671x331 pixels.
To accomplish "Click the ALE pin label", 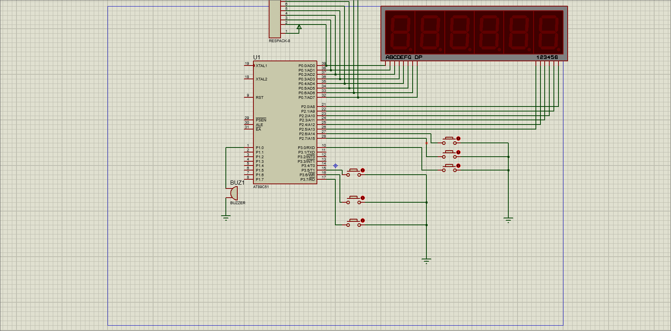I will 260,125.
